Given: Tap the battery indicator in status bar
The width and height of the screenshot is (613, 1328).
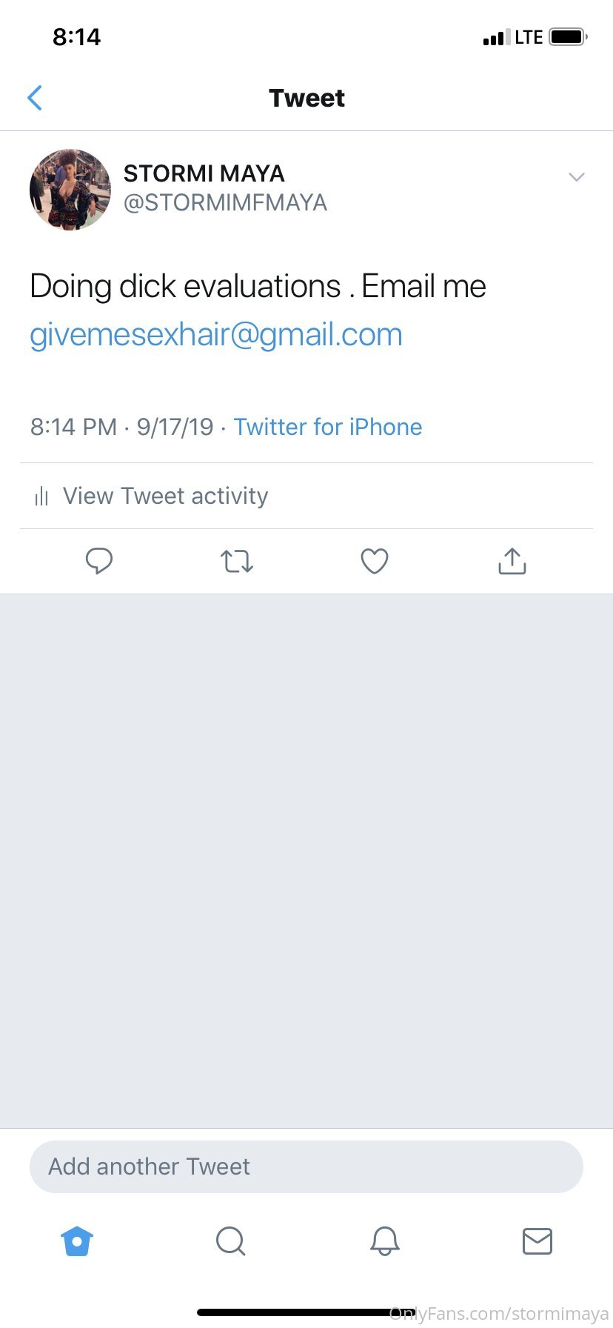Looking at the screenshot, I should tap(568, 37).
